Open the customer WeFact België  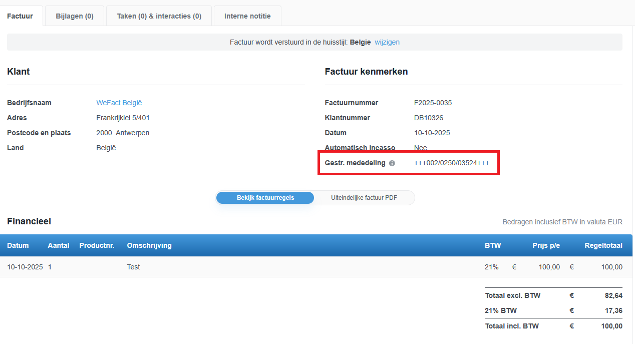point(119,102)
